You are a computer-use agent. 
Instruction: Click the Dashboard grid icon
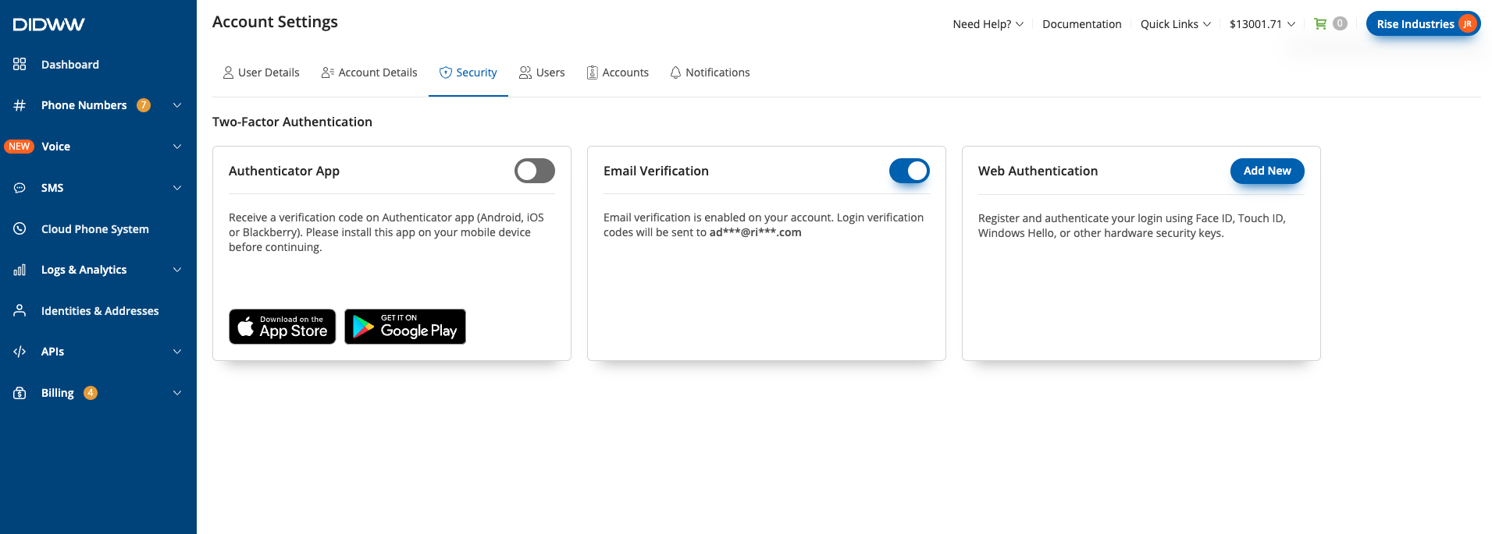point(20,64)
